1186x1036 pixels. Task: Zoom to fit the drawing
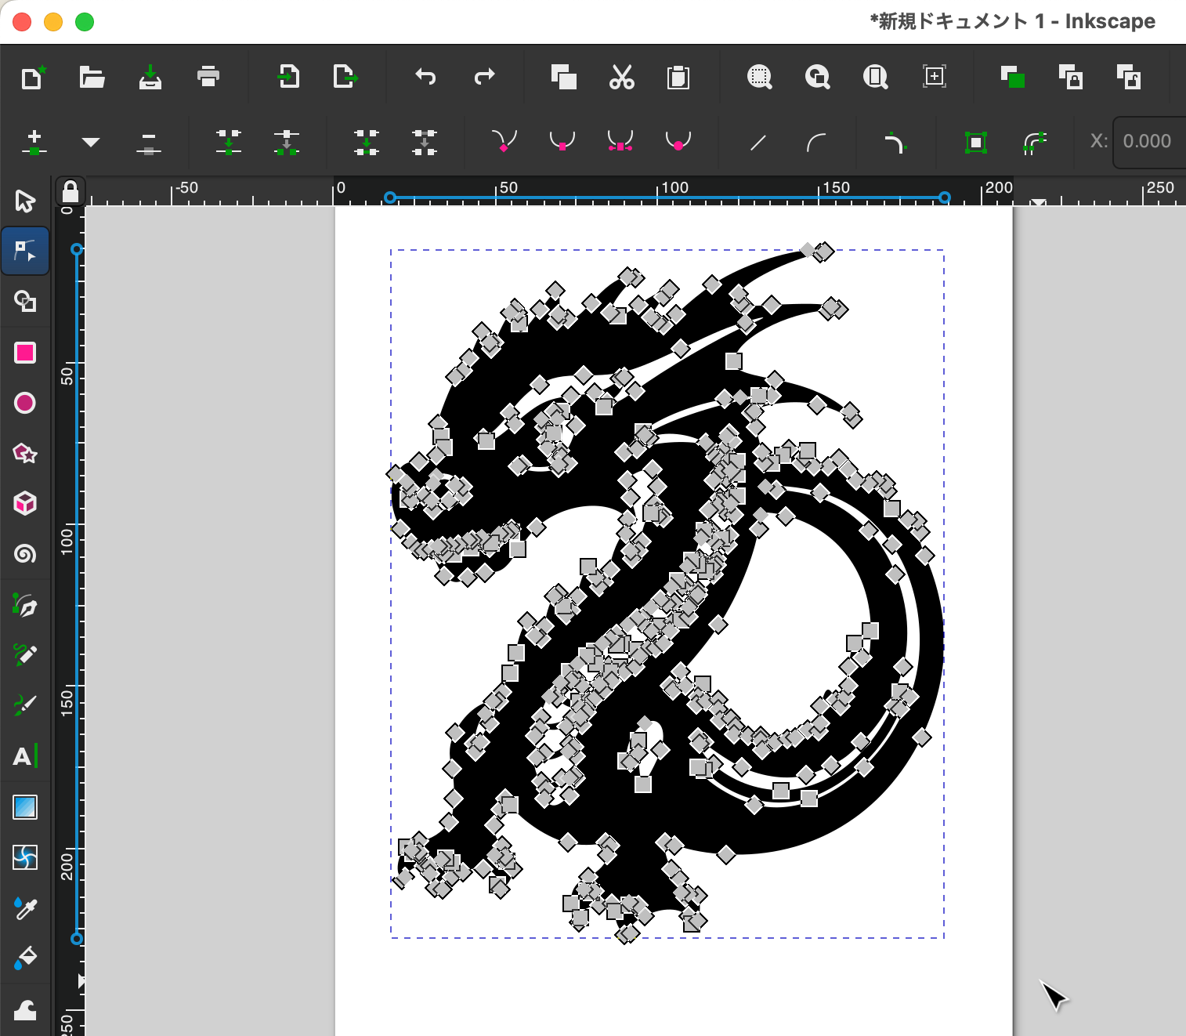click(x=818, y=77)
